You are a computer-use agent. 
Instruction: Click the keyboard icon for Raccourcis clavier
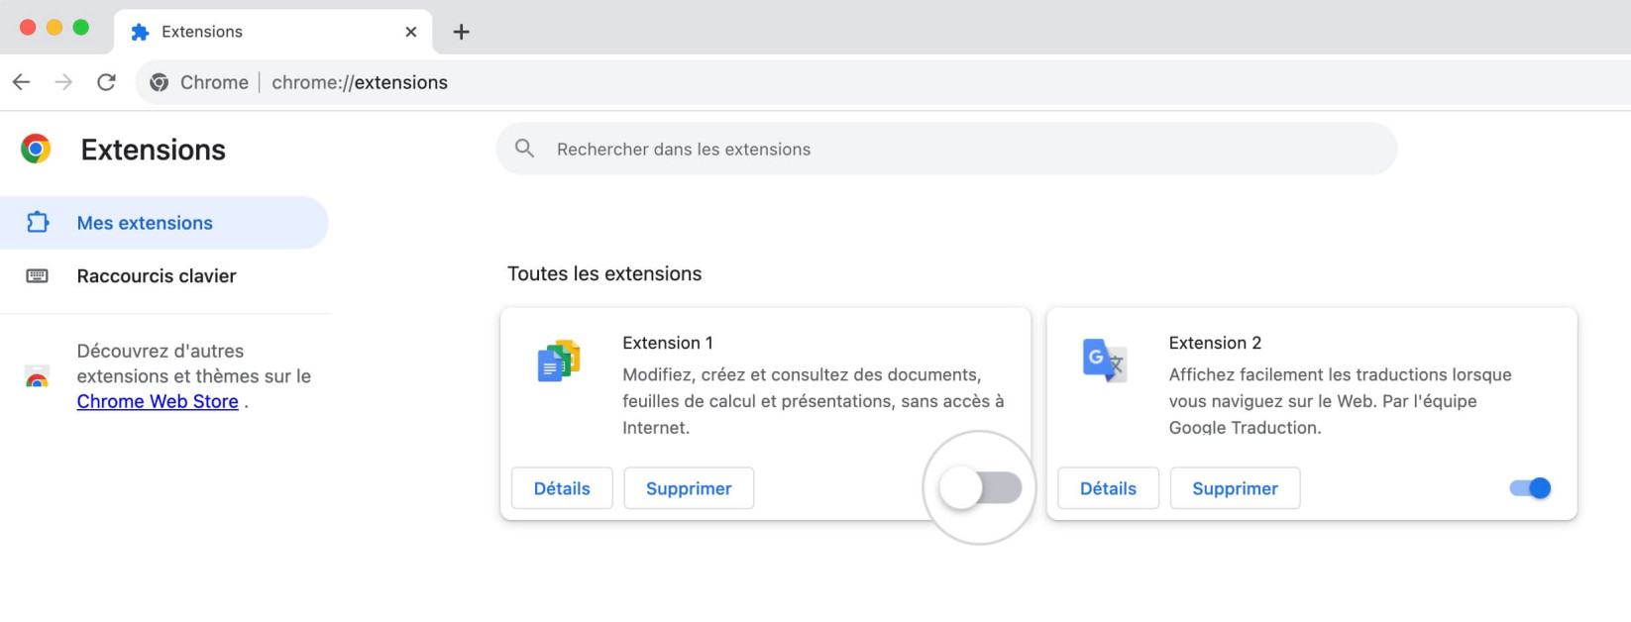(37, 275)
